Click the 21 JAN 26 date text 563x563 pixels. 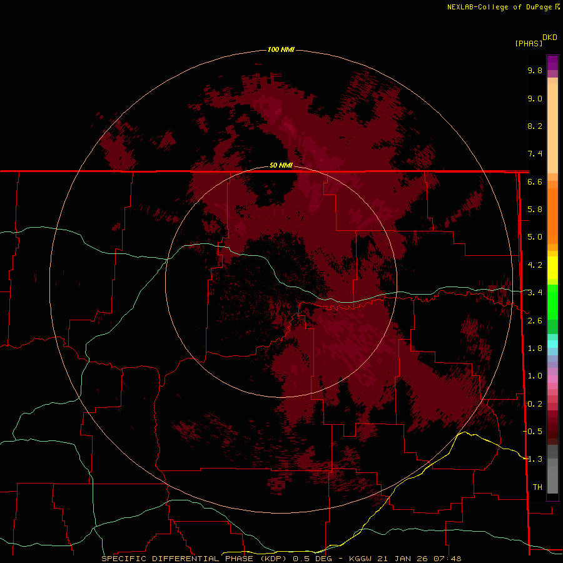pyautogui.click(x=402, y=559)
